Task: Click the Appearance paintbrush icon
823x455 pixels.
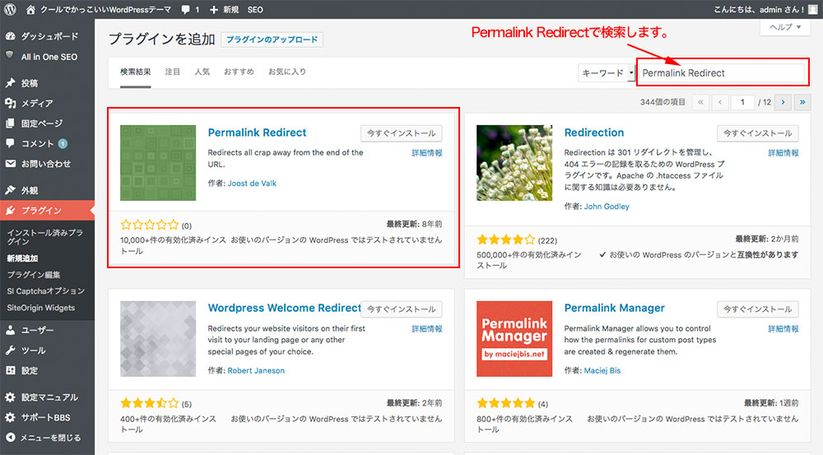Action: tap(11, 190)
